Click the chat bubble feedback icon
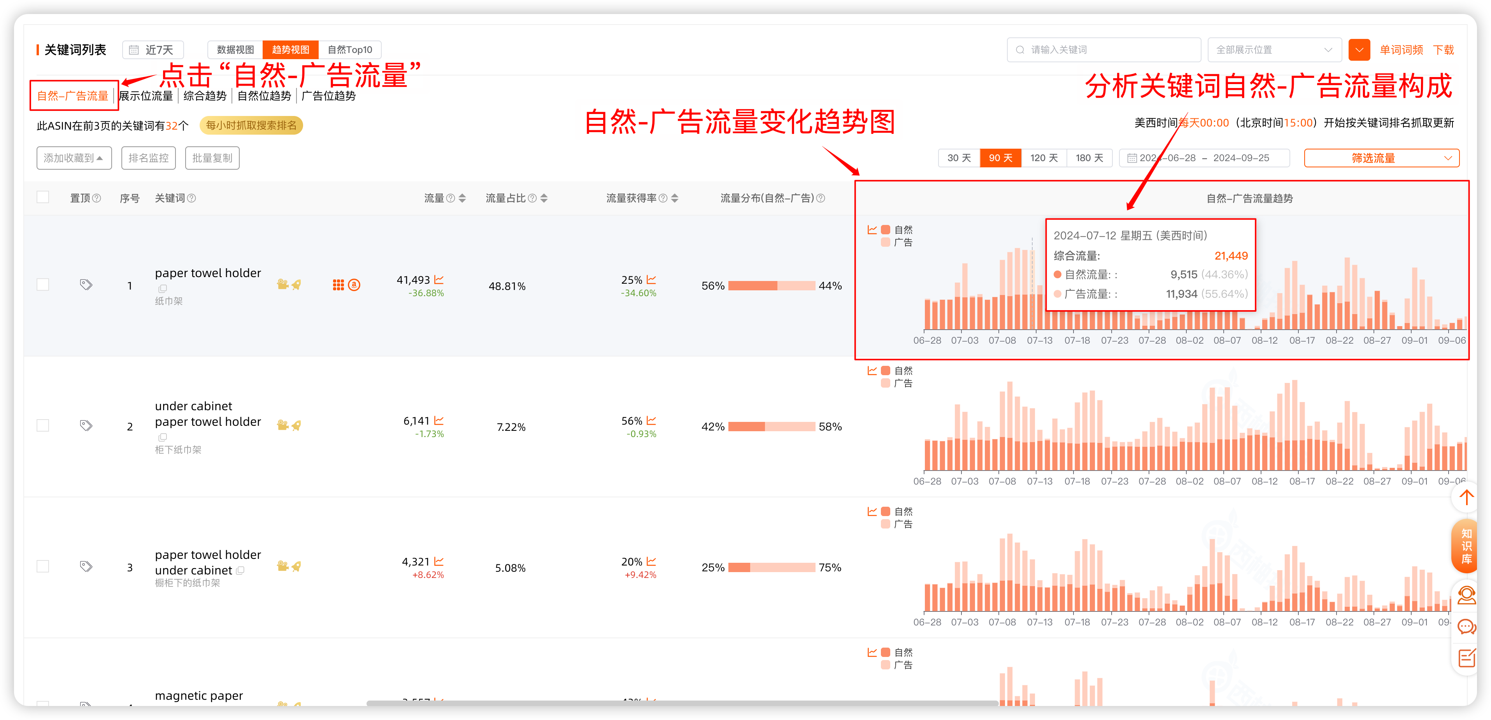1491x720 pixels. coord(1466,627)
